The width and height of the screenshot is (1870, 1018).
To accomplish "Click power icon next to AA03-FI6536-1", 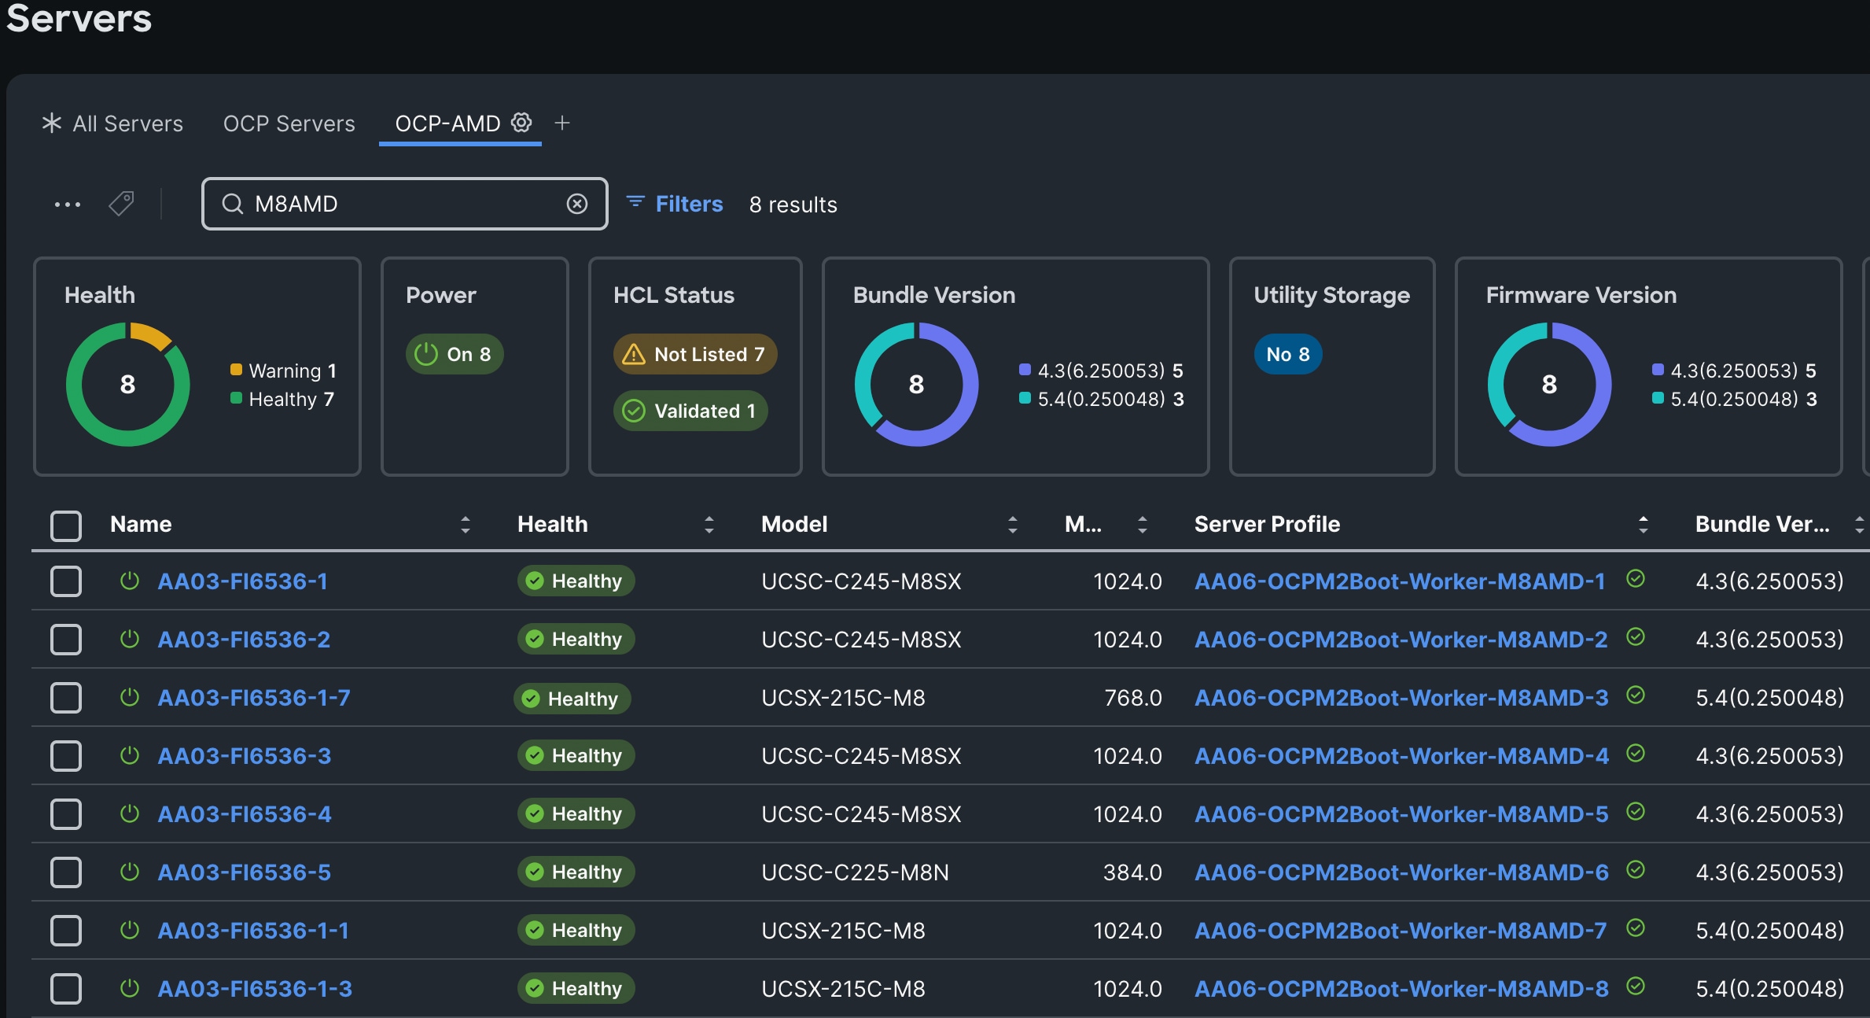I will point(130,581).
